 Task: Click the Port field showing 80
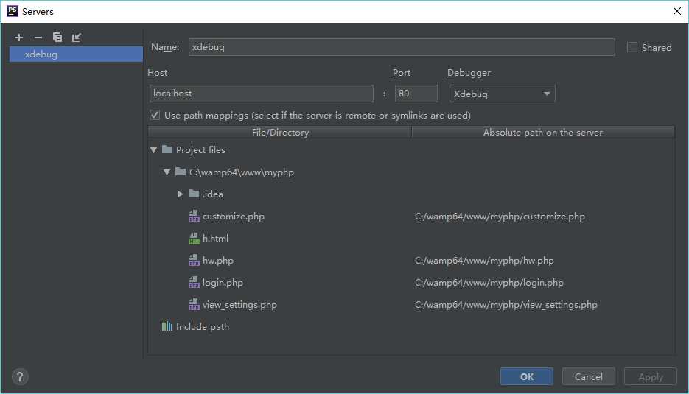[x=416, y=94]
